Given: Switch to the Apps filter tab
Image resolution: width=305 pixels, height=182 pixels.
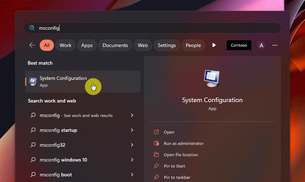Looking at the screenshot, I should tap(87, 45).
